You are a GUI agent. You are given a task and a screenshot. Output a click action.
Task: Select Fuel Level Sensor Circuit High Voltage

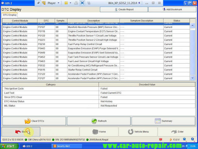pyautogui.click(x=88, y=61)
